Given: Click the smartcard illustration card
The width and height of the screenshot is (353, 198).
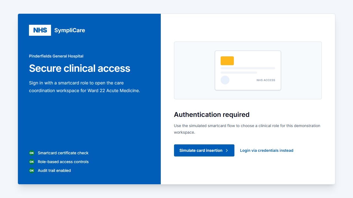Looking at the screenshot, I should click(x=248, y=70).
